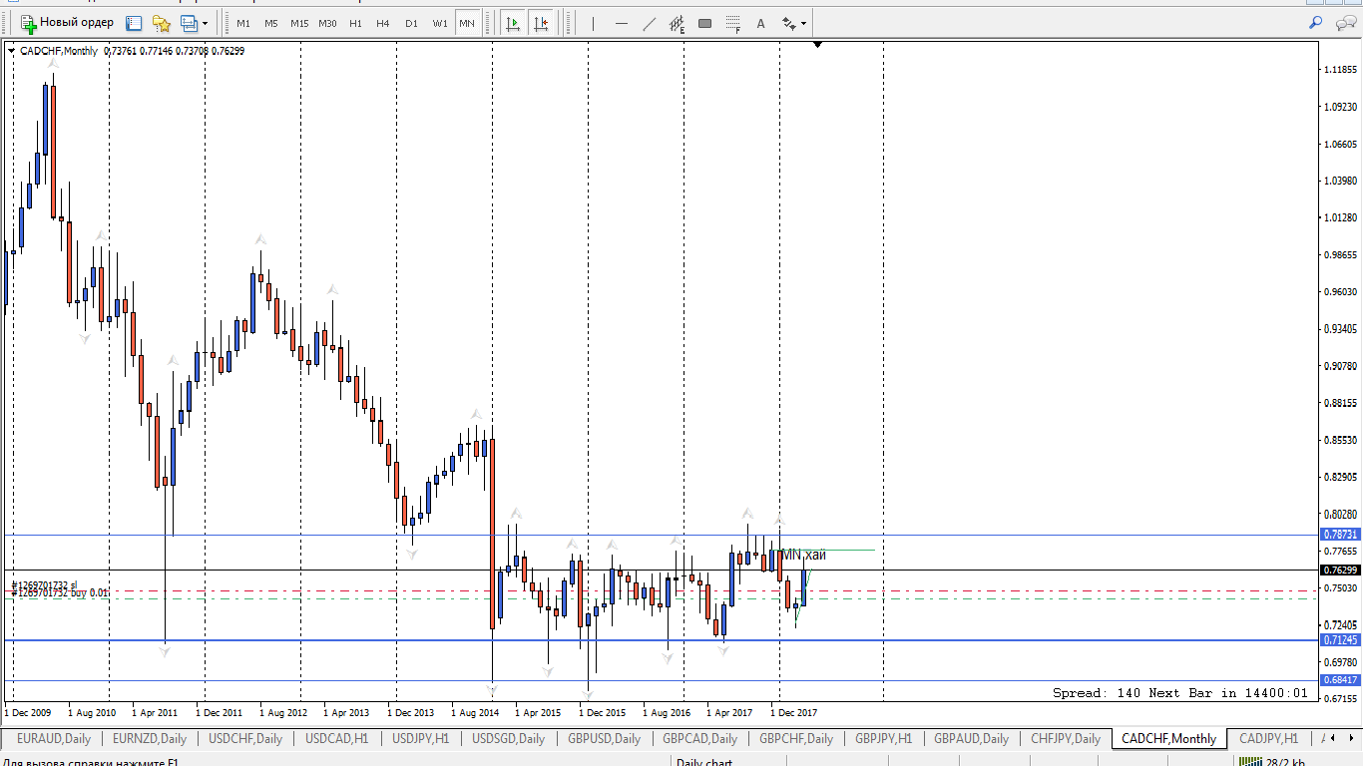This screenshot has height=766, width=1363.
Task: Enable the Chart Shift icon
Action: (x=541, y=23)
